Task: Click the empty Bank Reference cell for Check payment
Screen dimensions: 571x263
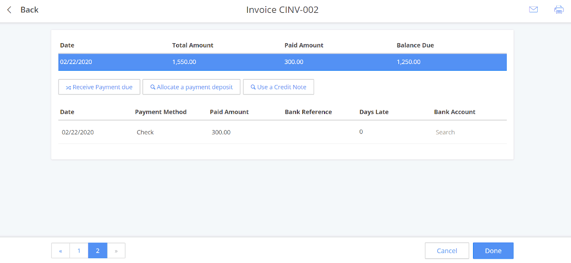Action: pos(320,132)
